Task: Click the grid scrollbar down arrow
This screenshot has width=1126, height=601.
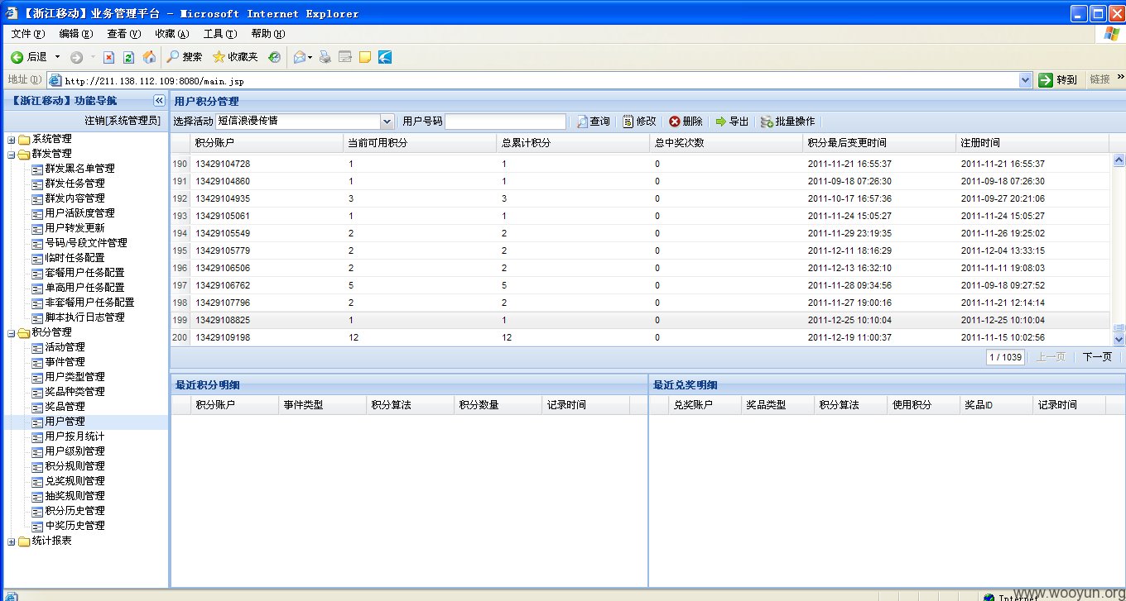Action: (1119, 338)
